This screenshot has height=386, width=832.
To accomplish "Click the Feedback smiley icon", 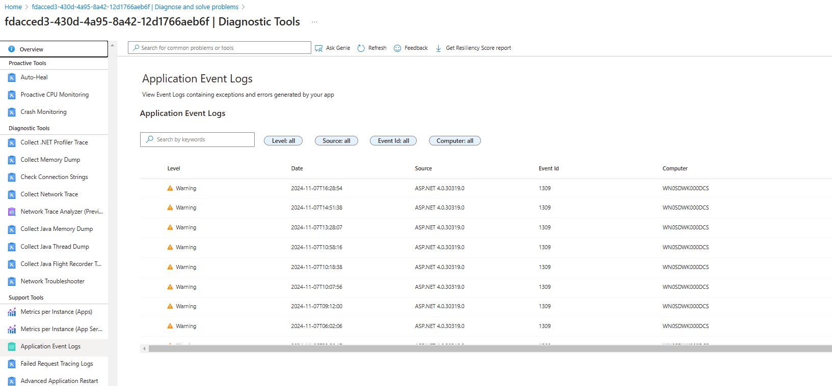I will click(x=397, y=48).
